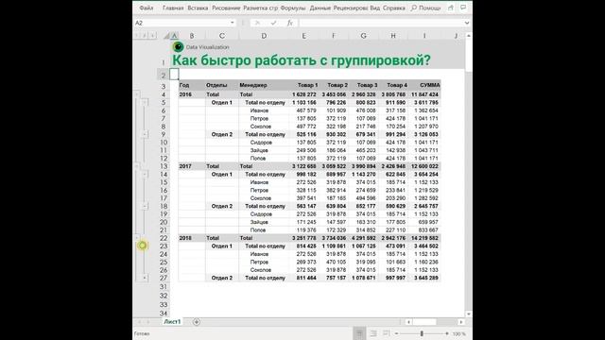Collapse the 2018 year group at row 22
605x340 pixels.
pos(136,238)
